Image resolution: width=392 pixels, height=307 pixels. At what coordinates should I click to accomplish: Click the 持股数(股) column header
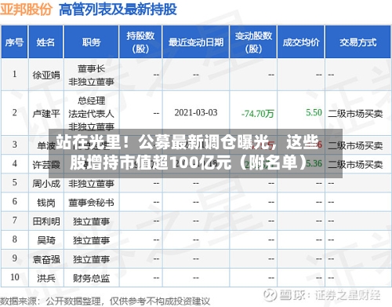pos(140,42)
